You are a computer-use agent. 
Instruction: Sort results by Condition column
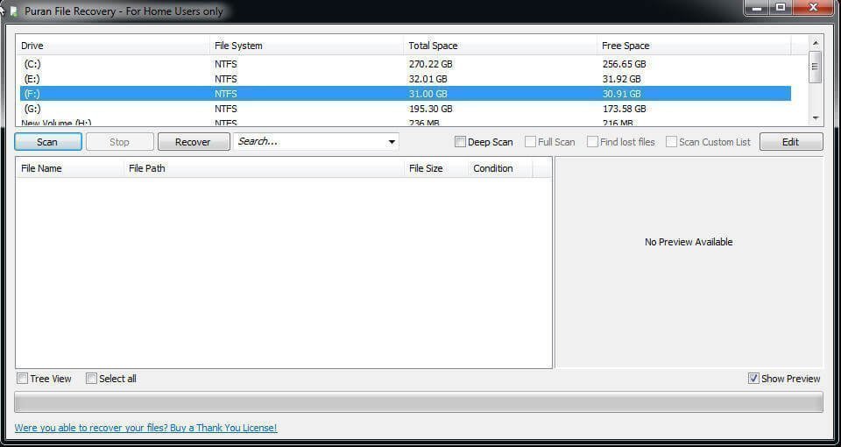500,168
